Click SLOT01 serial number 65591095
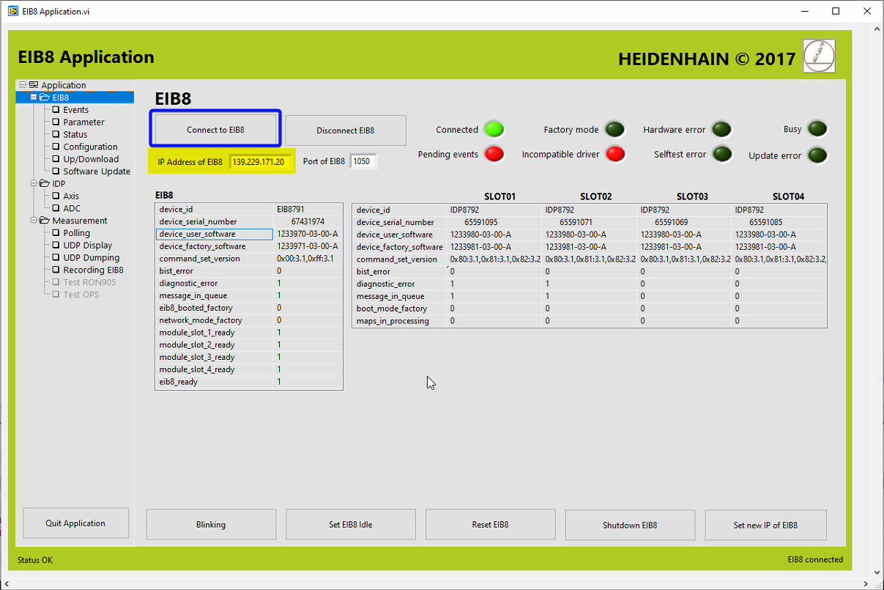The height and width of the screenshot is (590, 884). pos(481,222)
